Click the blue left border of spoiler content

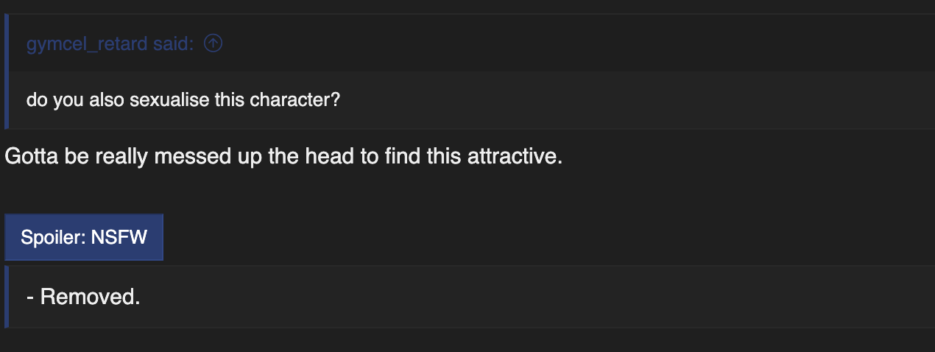[x=7, y=297]
